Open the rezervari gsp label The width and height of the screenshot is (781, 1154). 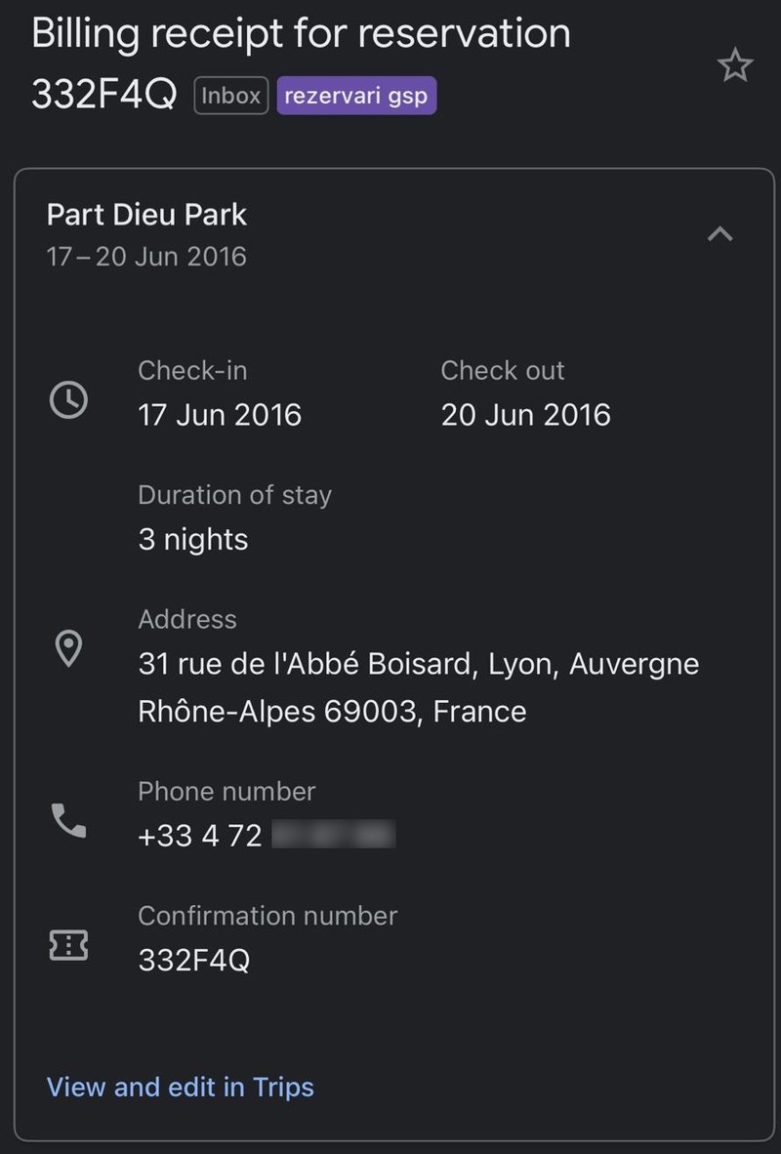(x=356, y=96)
